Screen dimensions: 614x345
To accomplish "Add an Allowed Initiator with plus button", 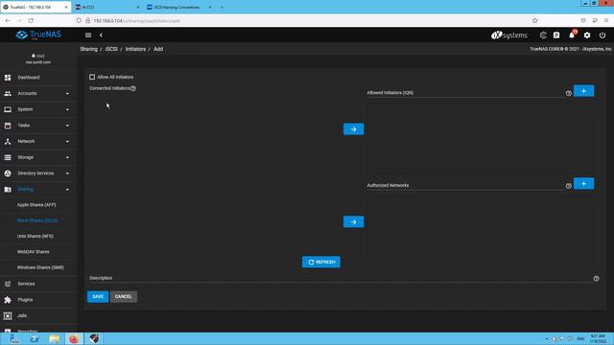I will coord(584,91).
